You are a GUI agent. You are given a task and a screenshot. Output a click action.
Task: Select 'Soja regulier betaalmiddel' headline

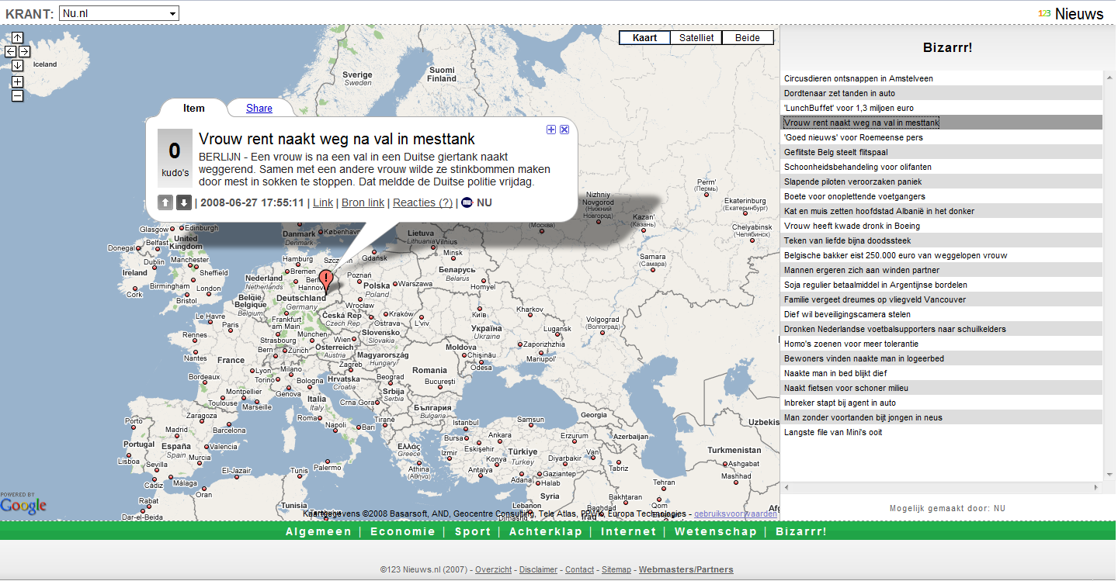pos(941,285)
